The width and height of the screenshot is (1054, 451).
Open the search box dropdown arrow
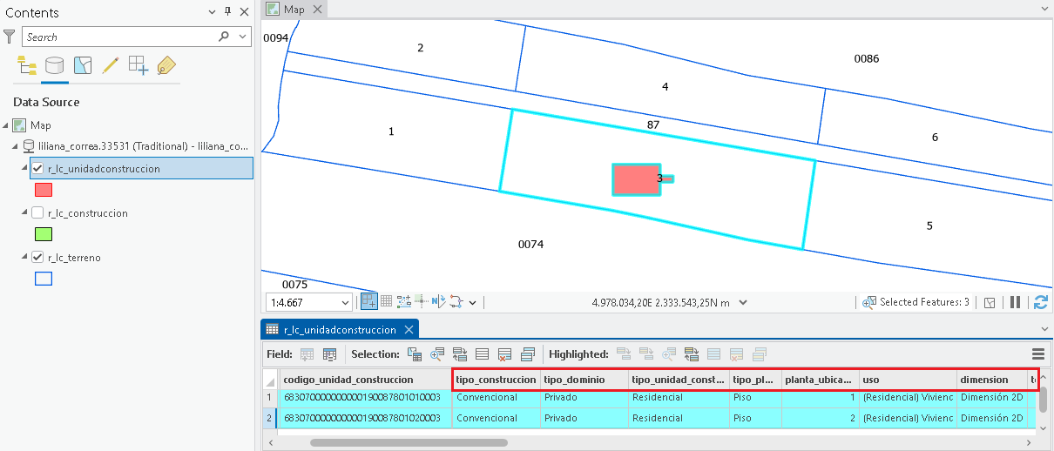(243, 37)
